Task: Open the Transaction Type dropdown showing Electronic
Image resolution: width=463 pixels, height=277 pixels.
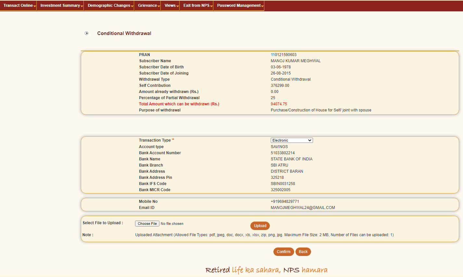Action: coord(292,140)
